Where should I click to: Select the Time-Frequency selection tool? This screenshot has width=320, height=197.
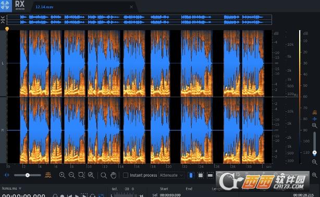click(201, 175)
